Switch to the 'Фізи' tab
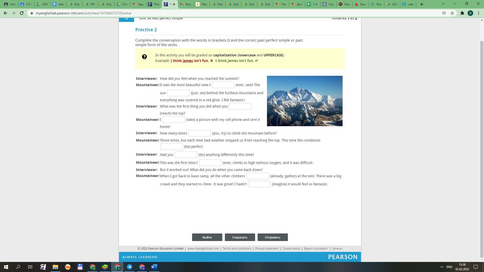The width and height of the screenshot is (484, 272). (x=376, y=4)
